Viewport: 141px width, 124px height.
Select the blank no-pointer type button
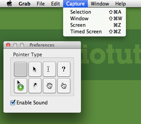pyautogui.click(x=21, y=69)
